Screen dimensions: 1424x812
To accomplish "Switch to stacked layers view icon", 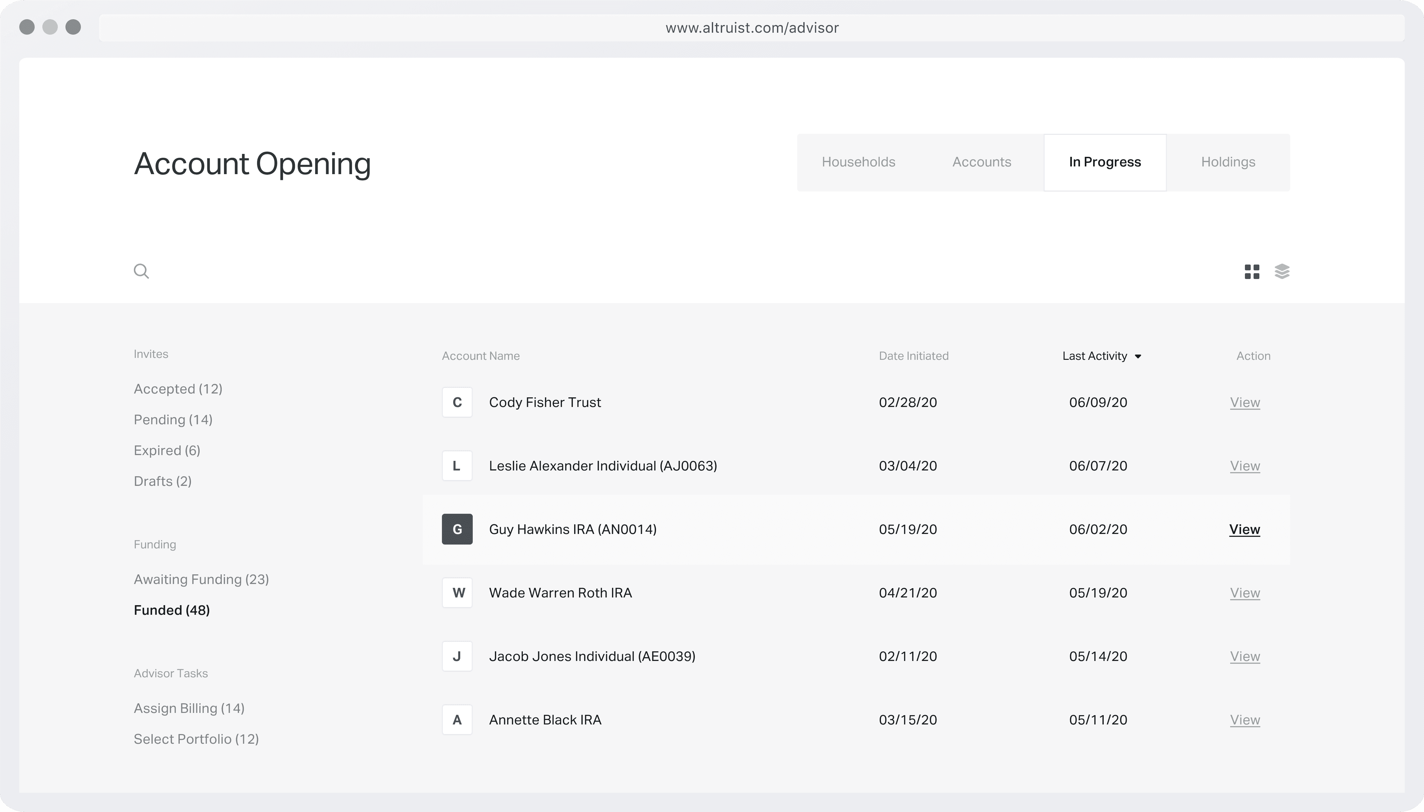I will [1282, 272].
